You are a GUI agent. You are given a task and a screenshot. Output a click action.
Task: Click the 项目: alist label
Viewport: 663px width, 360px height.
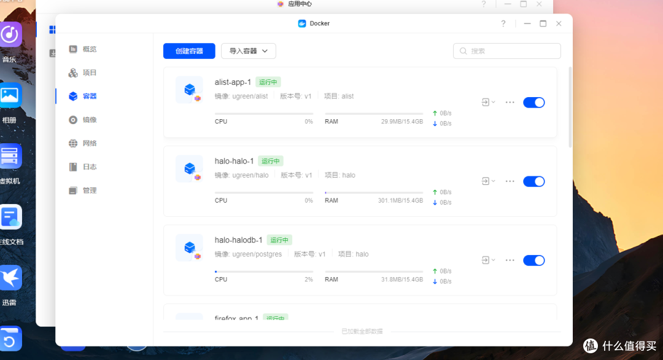(x=339, y=96)
